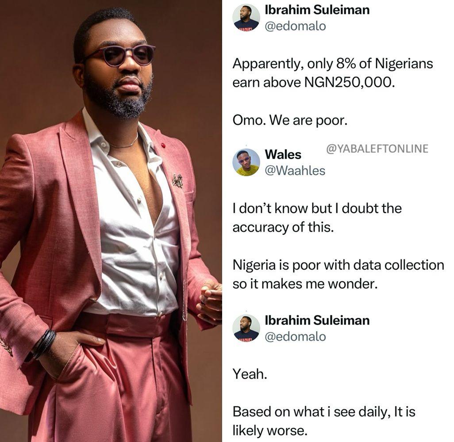Click the @YABALEFTONLINE watermark

pos(377,149)
